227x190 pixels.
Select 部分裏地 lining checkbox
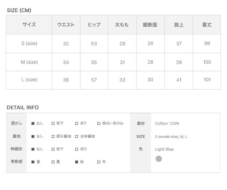tap(53, 136)
